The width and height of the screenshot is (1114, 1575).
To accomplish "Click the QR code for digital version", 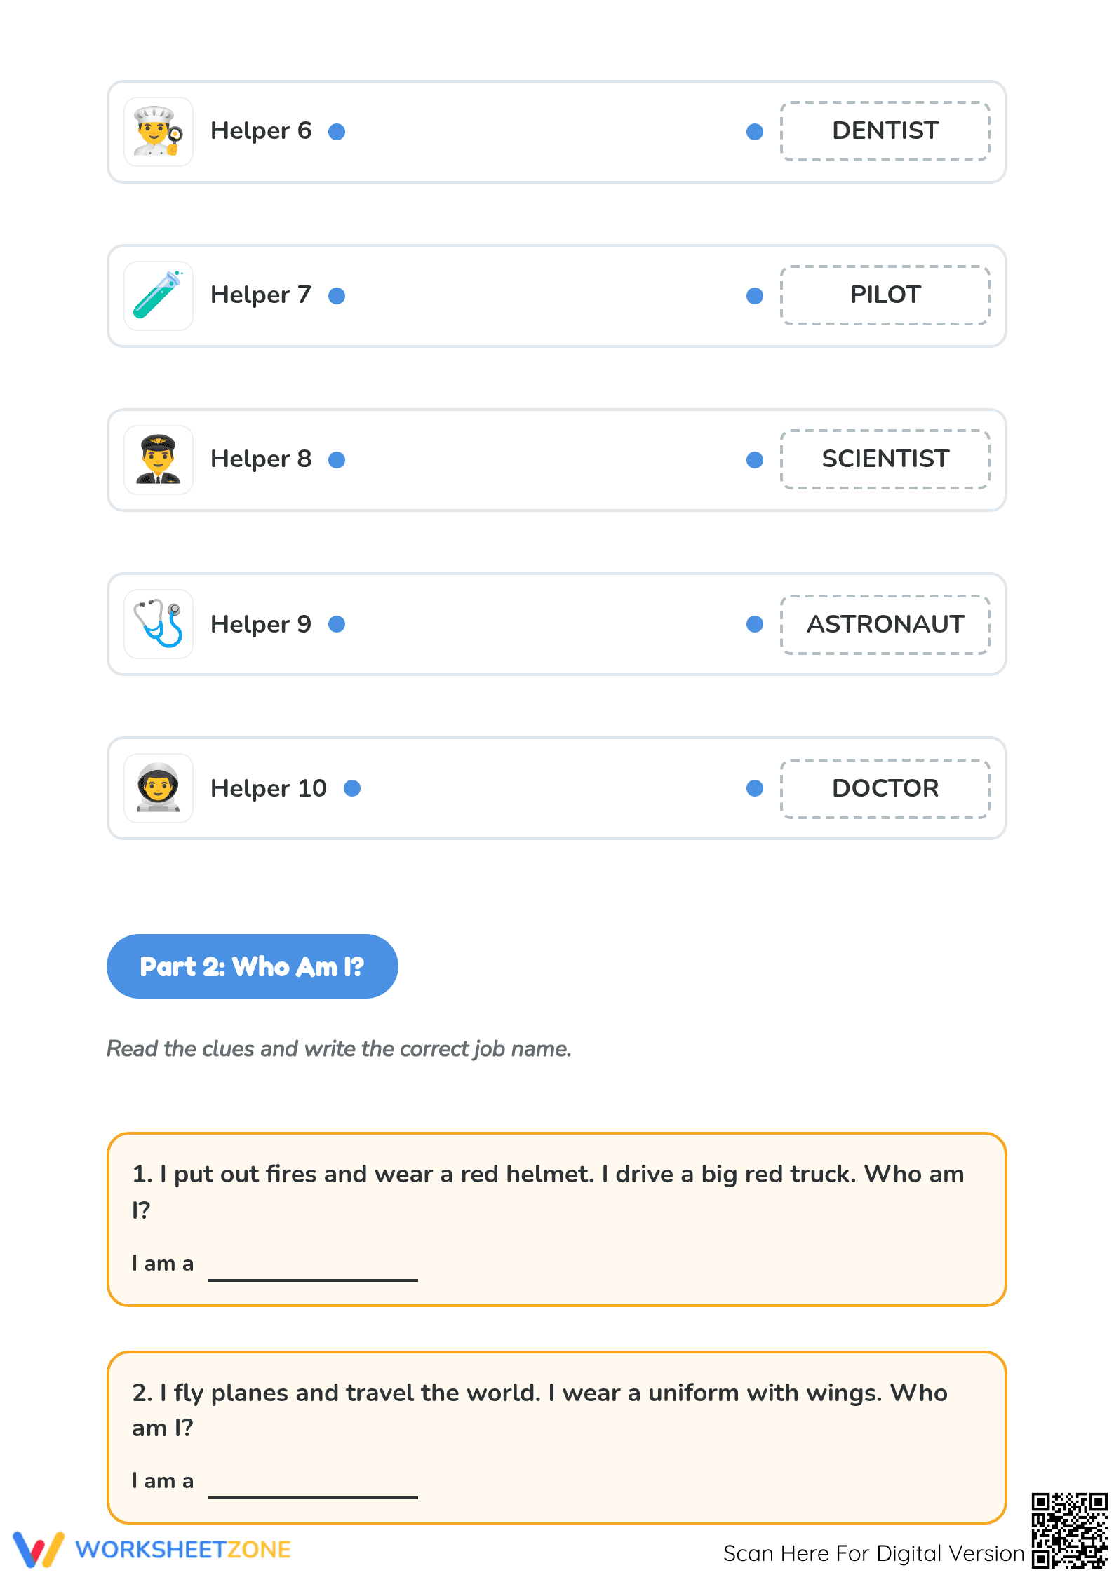I will click(x=1069, y=1530).
